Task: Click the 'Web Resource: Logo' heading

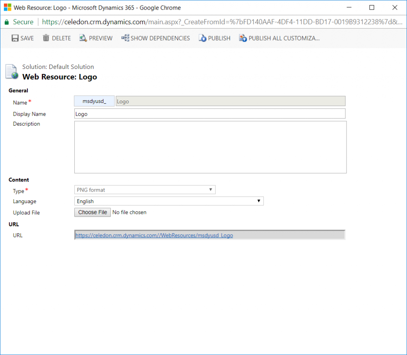Action: (60, 77)
